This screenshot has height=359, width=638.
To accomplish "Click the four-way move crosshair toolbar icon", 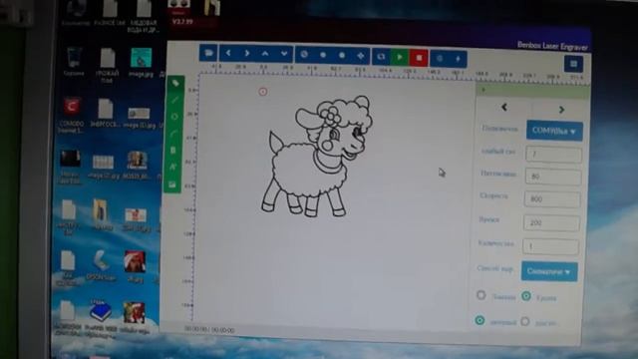I will 361,56.
